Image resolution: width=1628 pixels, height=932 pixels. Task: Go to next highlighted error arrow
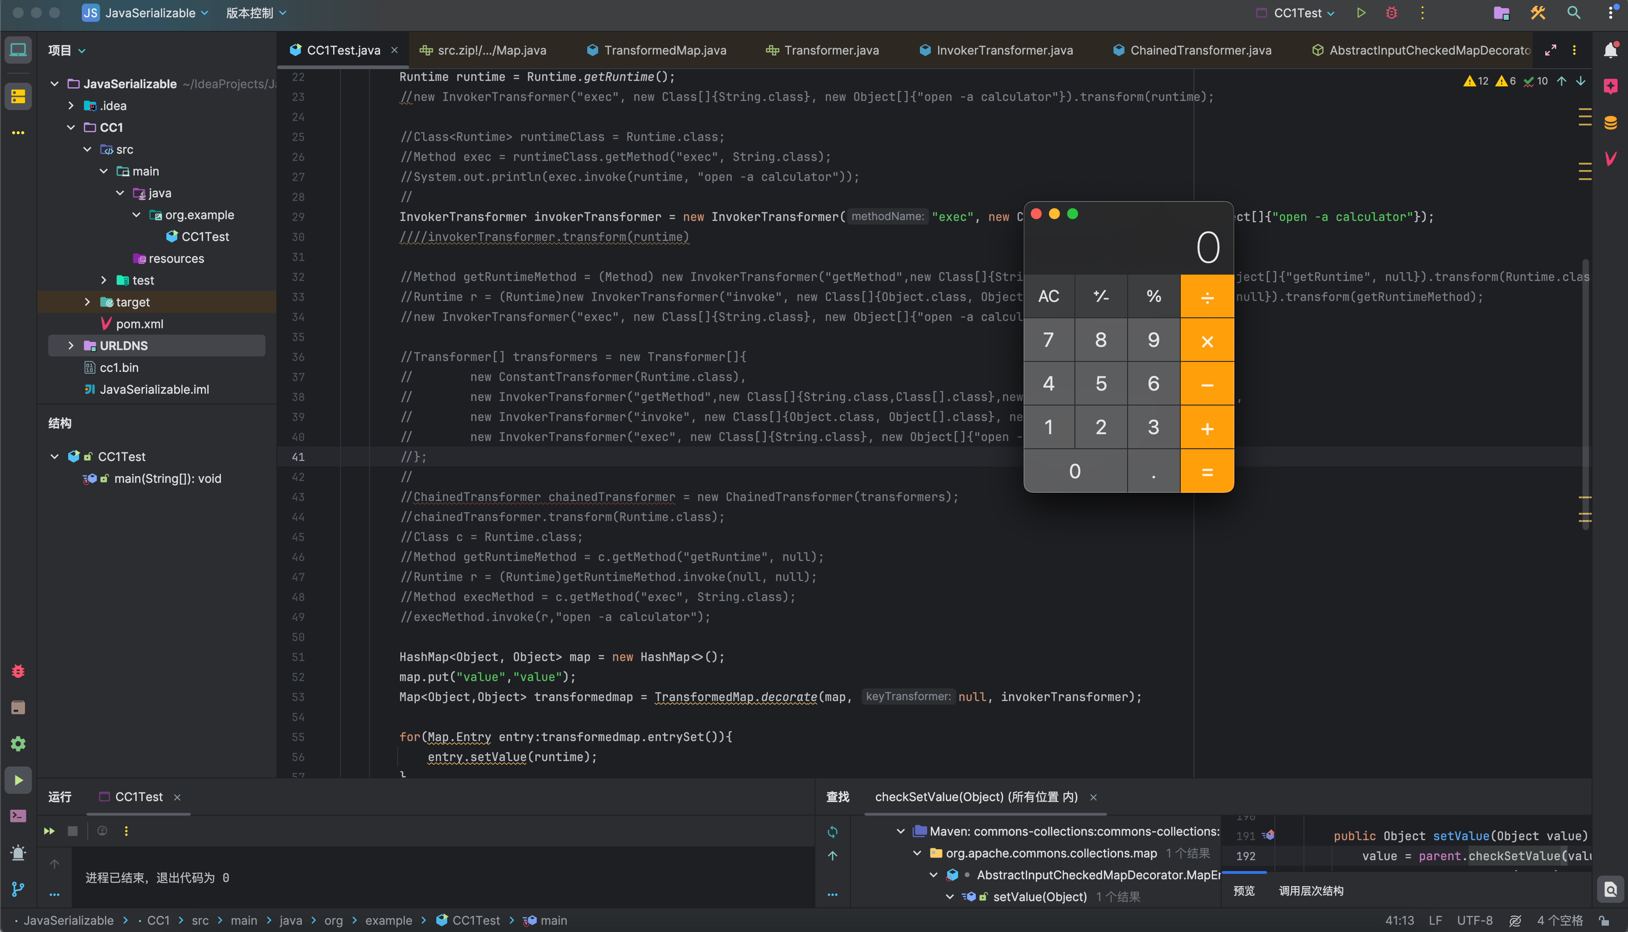tap(1581, 81)
